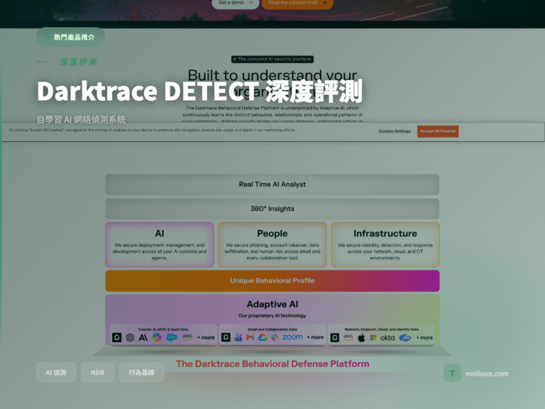
Task: Select the Real Time AI Analyst bar
Action: pyautogui.click(x=272, y=185)
